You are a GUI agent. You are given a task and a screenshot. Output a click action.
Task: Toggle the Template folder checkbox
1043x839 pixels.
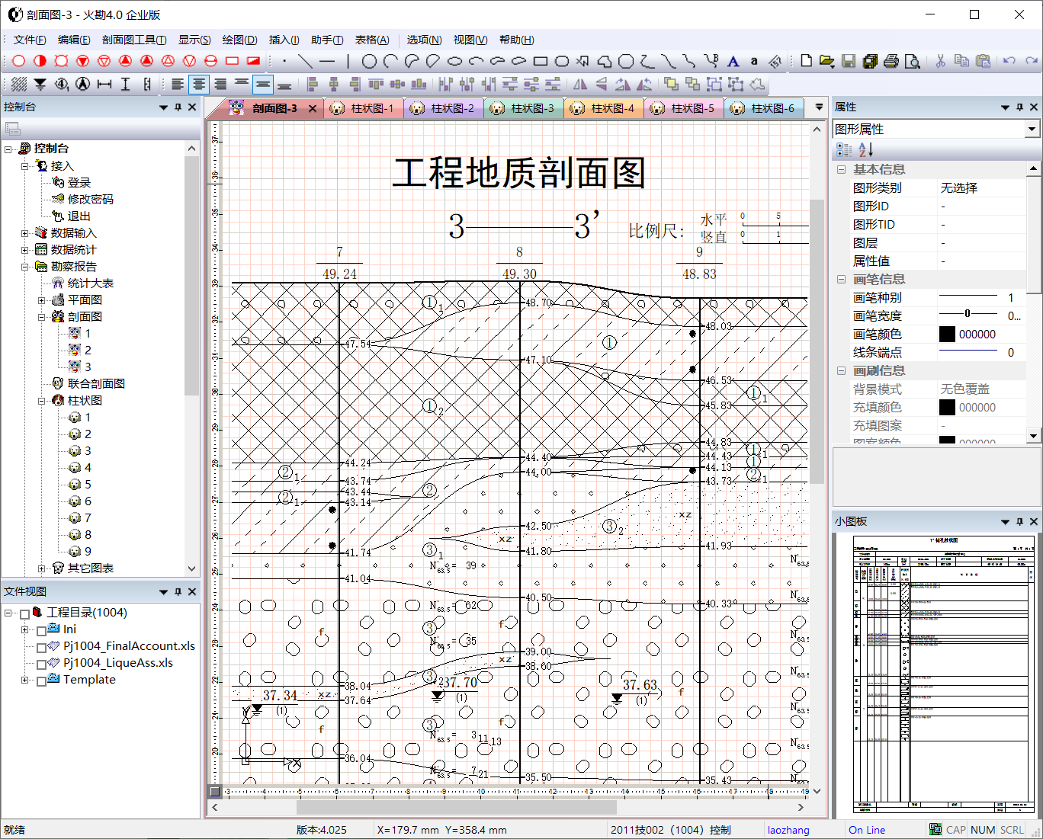pyautogui.click(x=42, y=680)
